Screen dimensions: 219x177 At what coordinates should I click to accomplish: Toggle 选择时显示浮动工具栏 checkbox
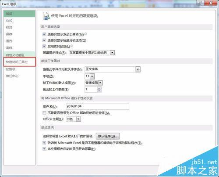pyautogui.click(x=44, y=34)
